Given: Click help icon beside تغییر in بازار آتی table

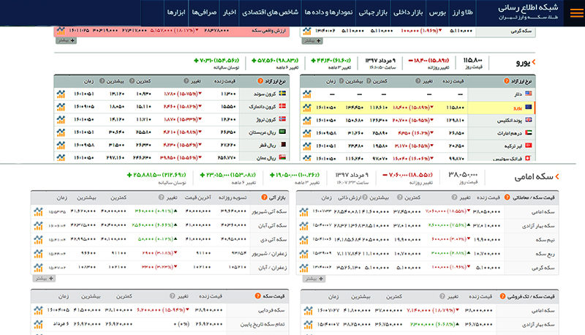Looking at the screenshot, I should point(161,197).
